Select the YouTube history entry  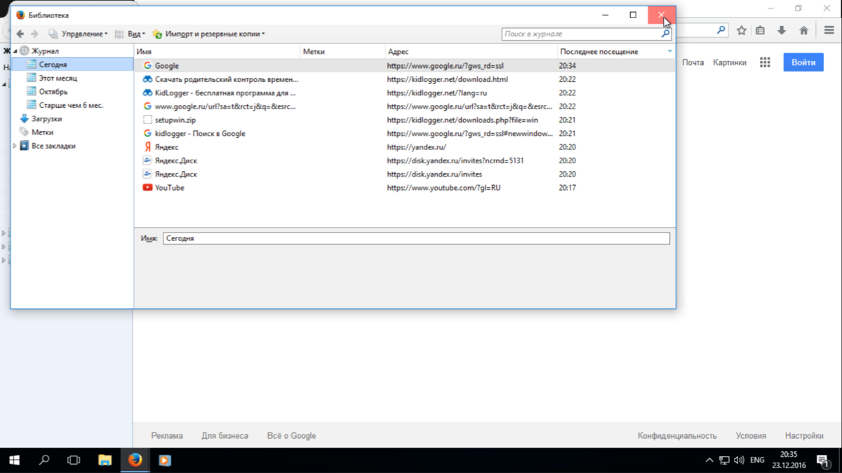coord(405,188)
